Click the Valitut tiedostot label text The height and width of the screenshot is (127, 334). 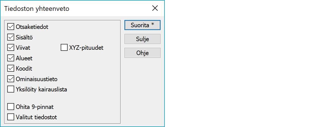(x=36, y=117)
